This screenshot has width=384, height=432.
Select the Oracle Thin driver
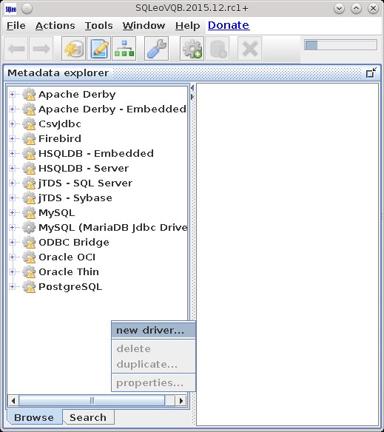[x=69, y=272]
